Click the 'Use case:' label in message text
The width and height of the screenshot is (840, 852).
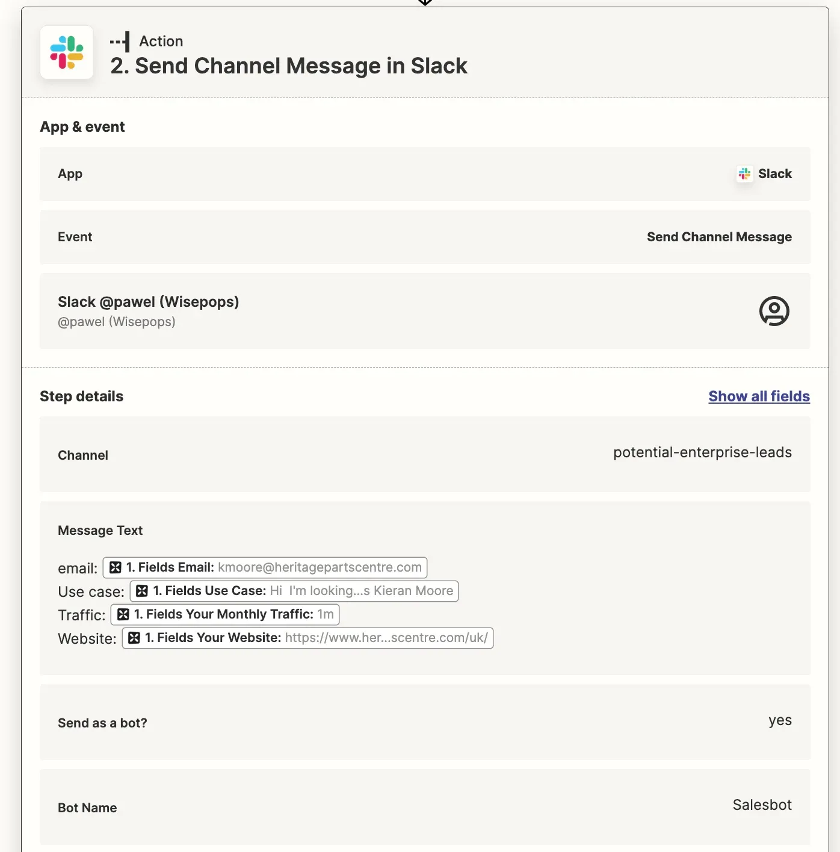(91, 592)
